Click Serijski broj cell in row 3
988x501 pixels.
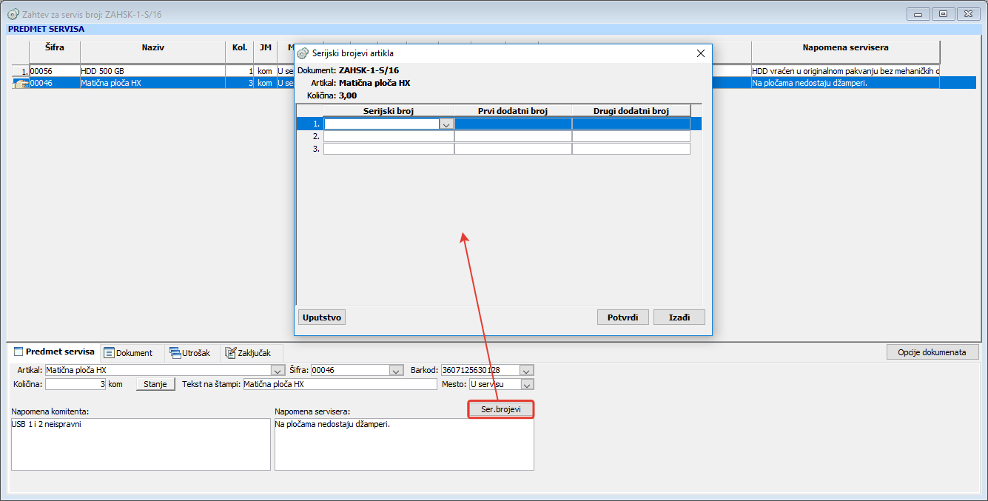pyautogui.click(x=389, y=149)
